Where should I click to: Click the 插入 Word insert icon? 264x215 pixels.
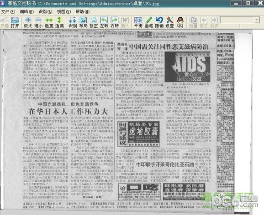[125, 22]
